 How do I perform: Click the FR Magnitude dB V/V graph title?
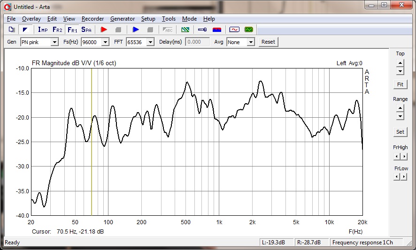[74, 63]
